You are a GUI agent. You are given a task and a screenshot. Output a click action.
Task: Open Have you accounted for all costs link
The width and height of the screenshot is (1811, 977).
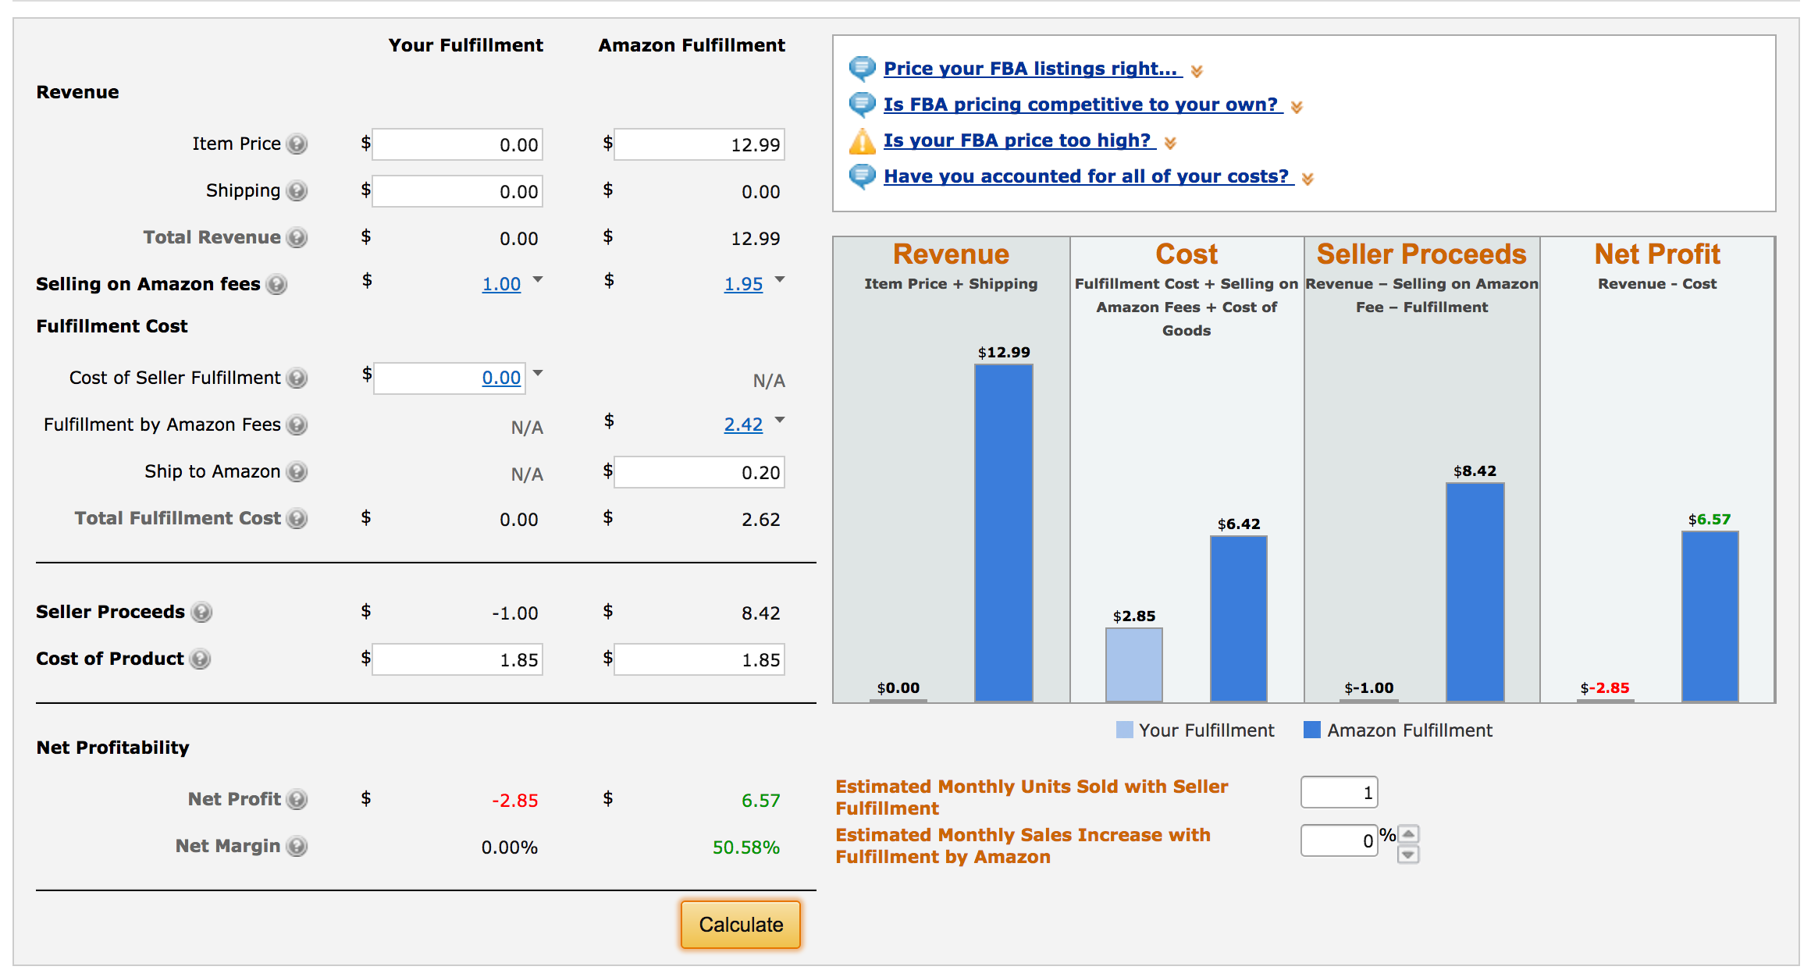click(1088, 176)
